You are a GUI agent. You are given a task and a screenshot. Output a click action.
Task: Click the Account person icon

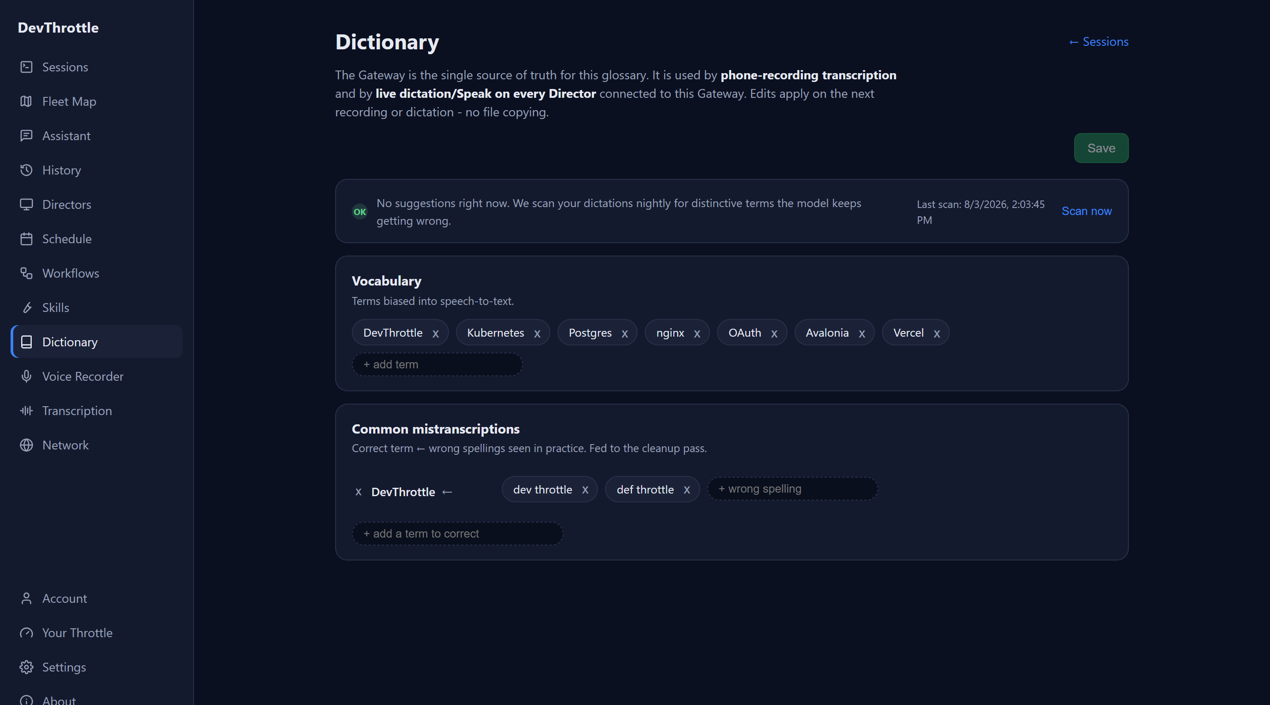coord(26,598)
